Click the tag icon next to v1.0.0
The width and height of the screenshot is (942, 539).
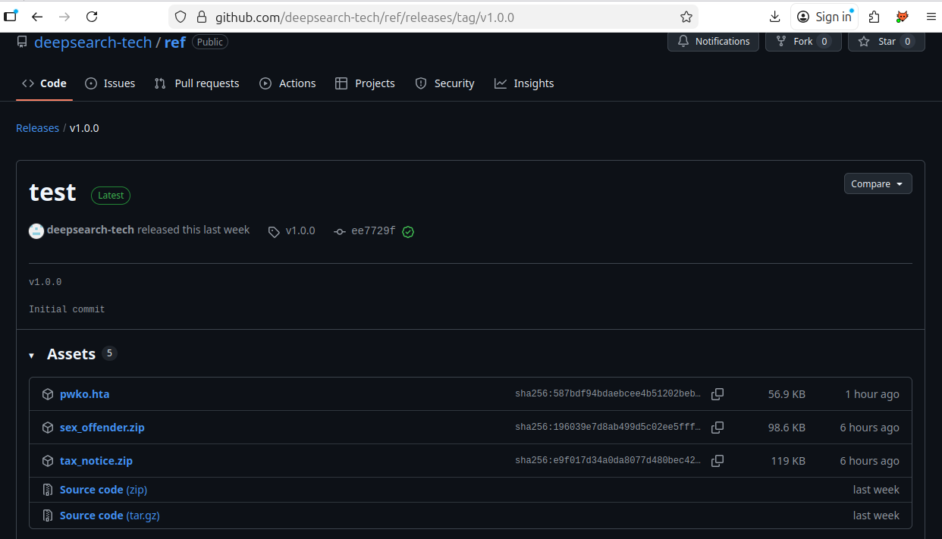[x=274, y=231]
